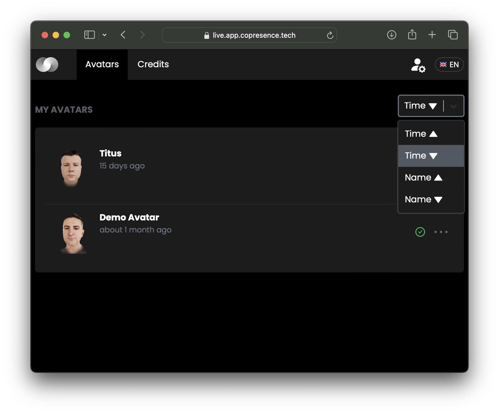Open the account settings user icon

click(418, 65)
